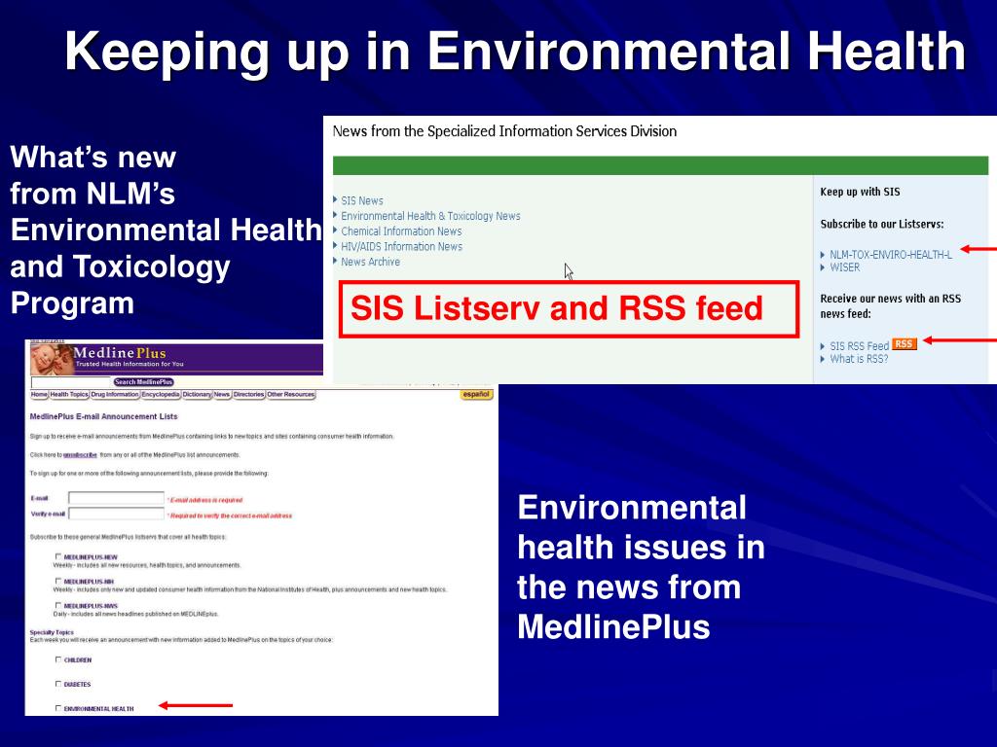Click the unsubscribe link
The width and height of the screenshot is (997, 747).
click(80, 455)
